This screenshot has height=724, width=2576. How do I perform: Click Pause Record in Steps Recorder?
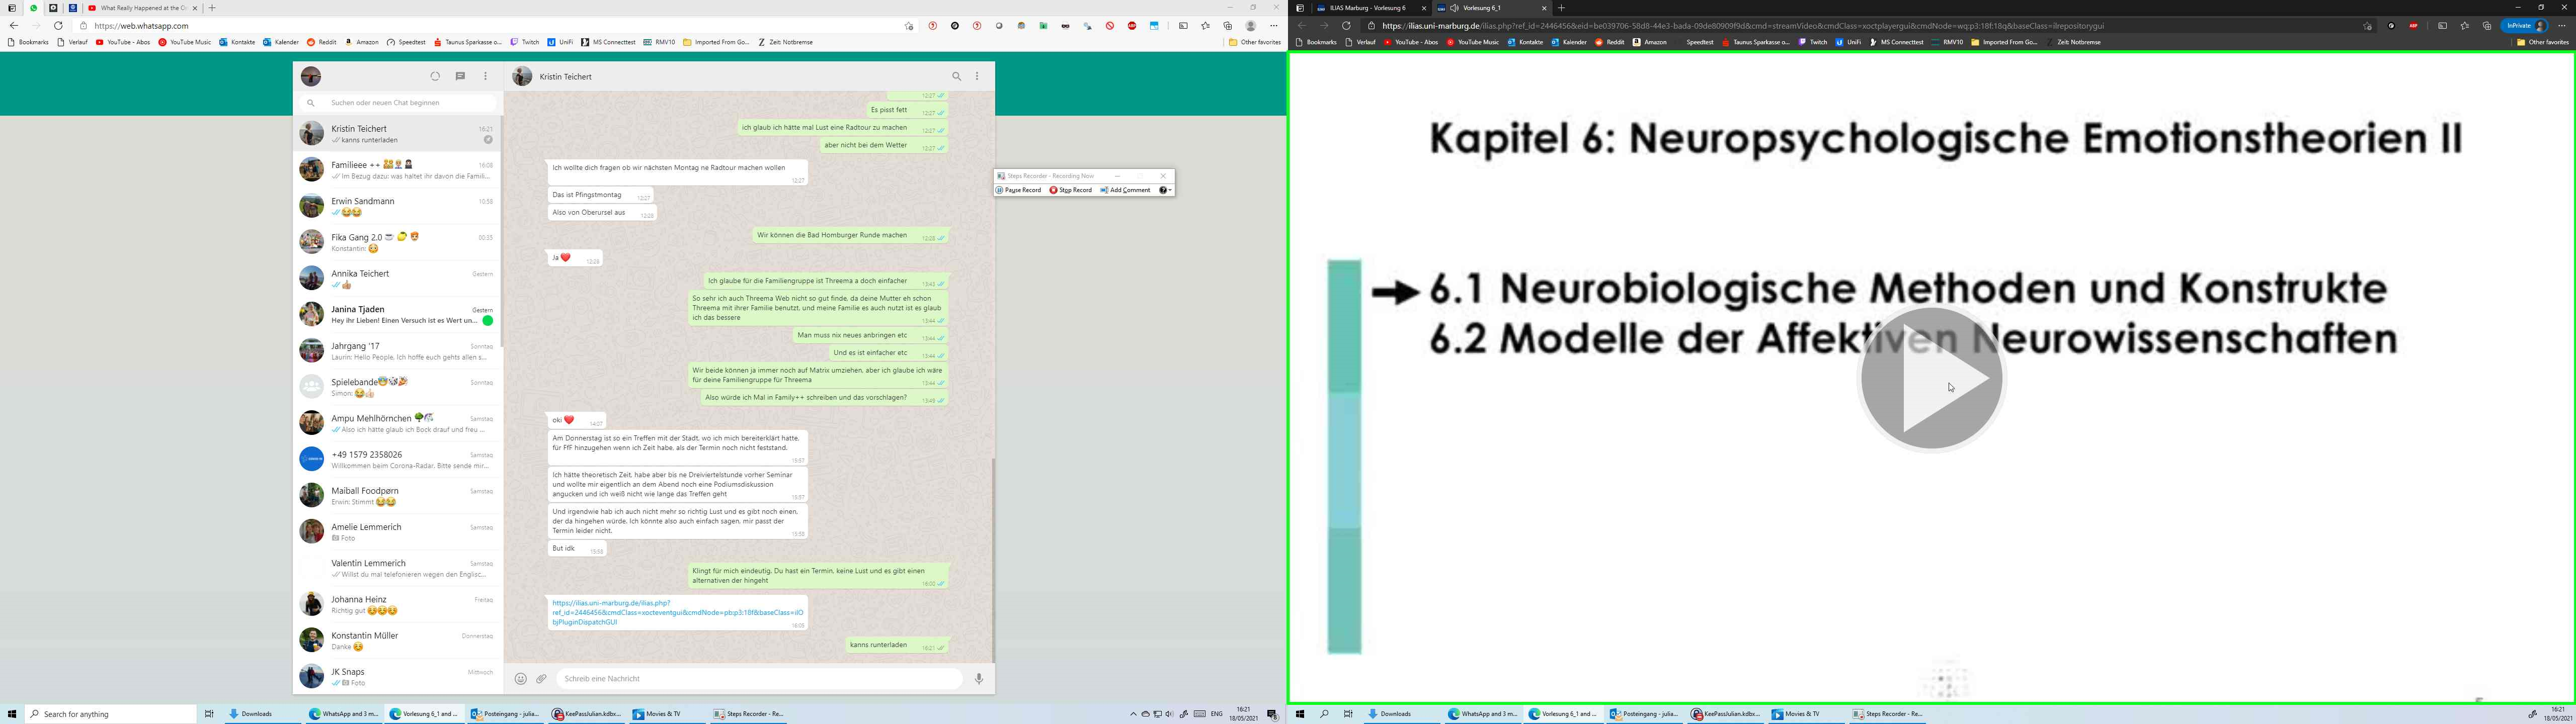coord(1019,190)
